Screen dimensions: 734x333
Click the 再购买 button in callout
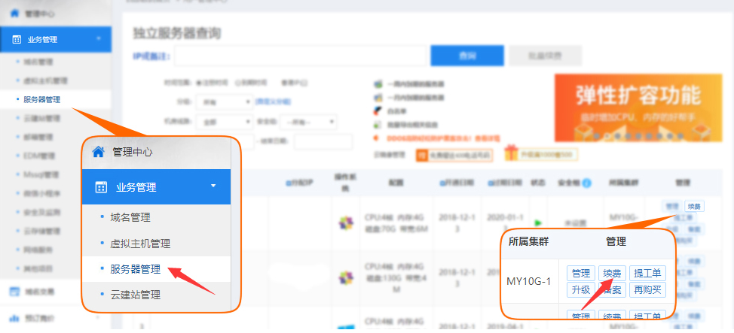coord(647,290)
